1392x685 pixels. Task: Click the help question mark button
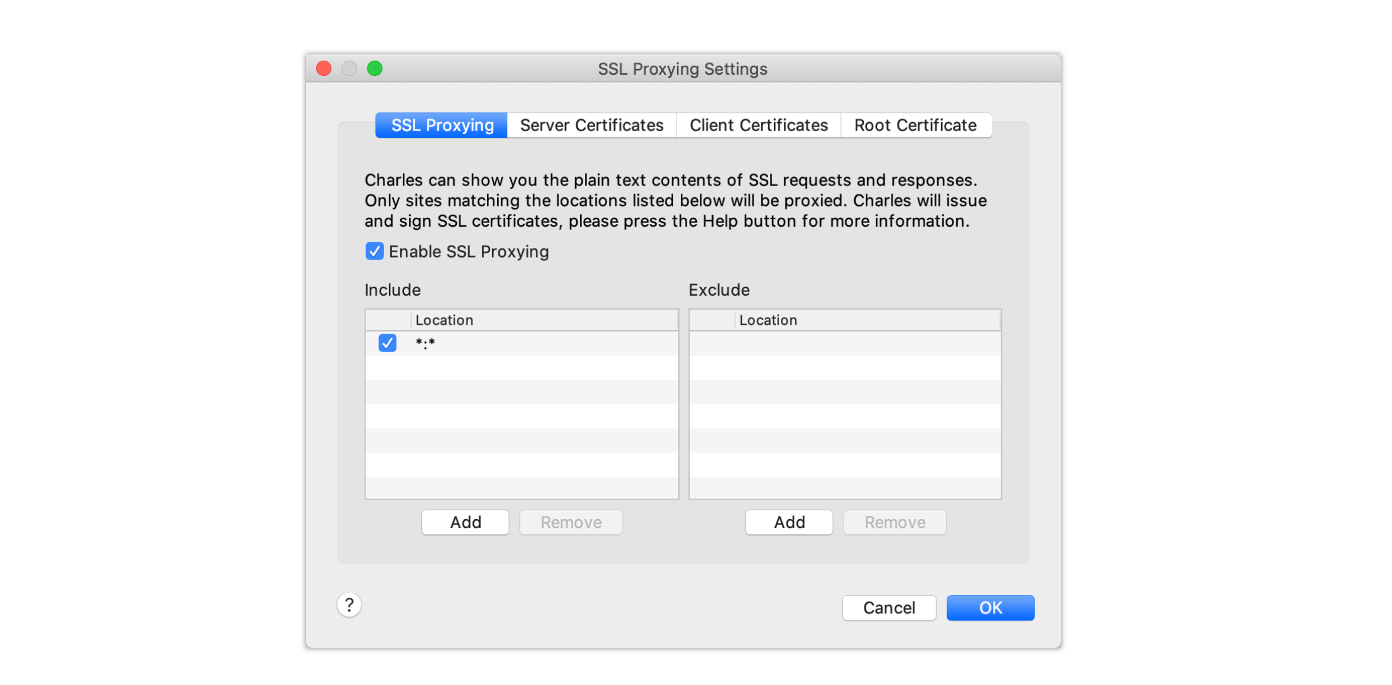[349, 605]
